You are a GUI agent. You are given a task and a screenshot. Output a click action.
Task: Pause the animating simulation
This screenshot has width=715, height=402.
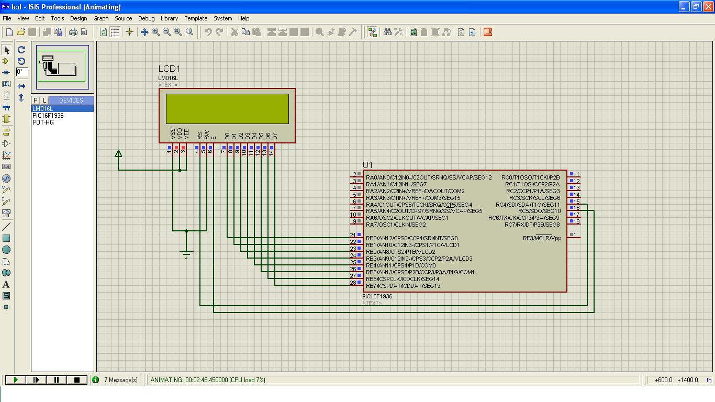(57, 380)
